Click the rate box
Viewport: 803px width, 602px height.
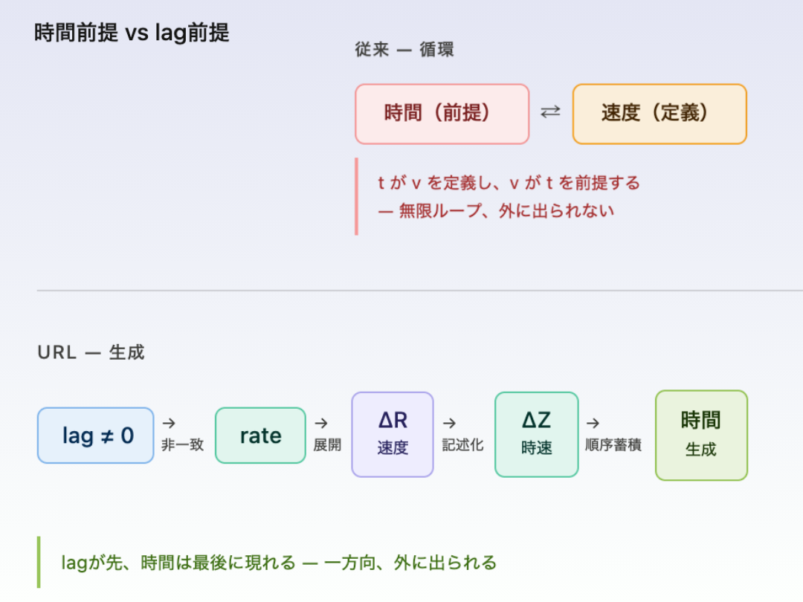point(260,436)
